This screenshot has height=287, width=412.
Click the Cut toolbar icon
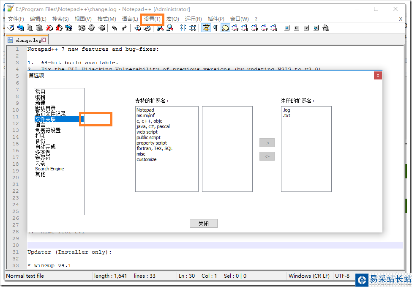click(82, 28)
